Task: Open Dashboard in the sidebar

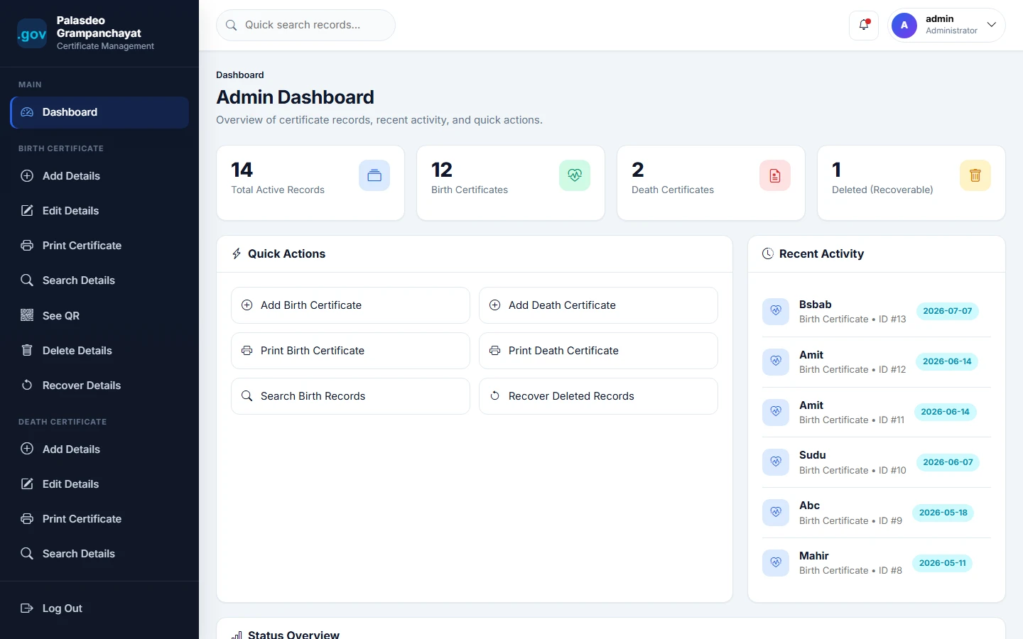Action: (99, 112)
